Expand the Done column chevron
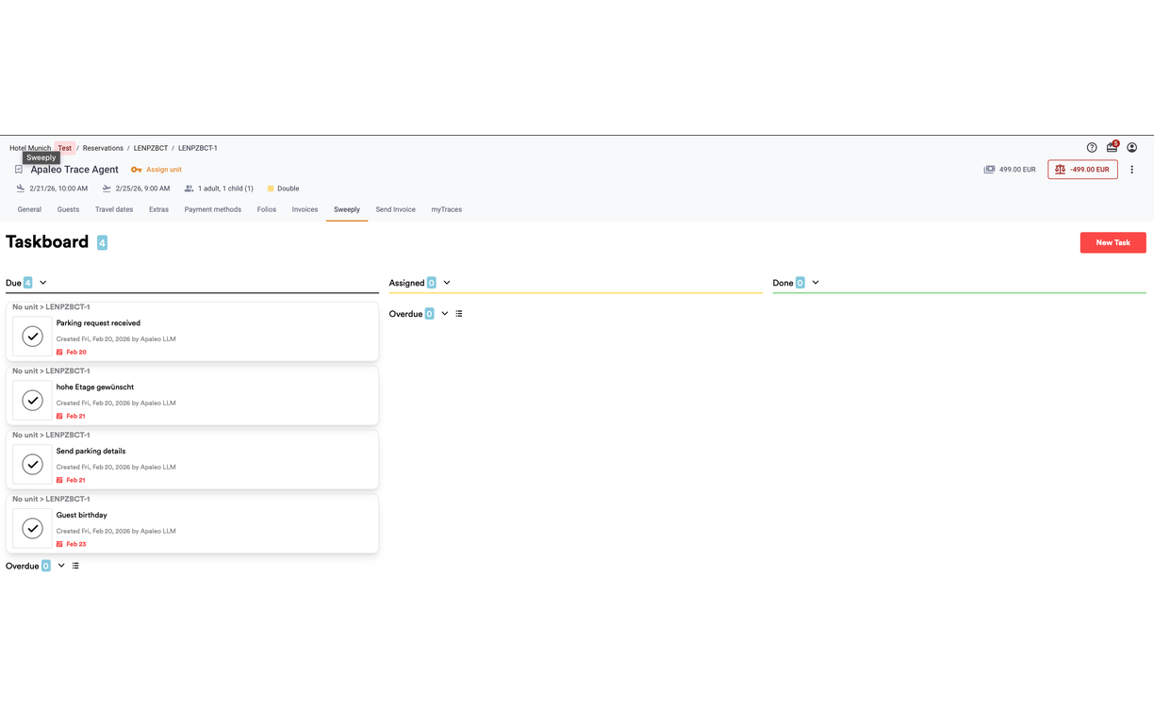The width and height of the screenshot is (1154, 724). [816, 282]
